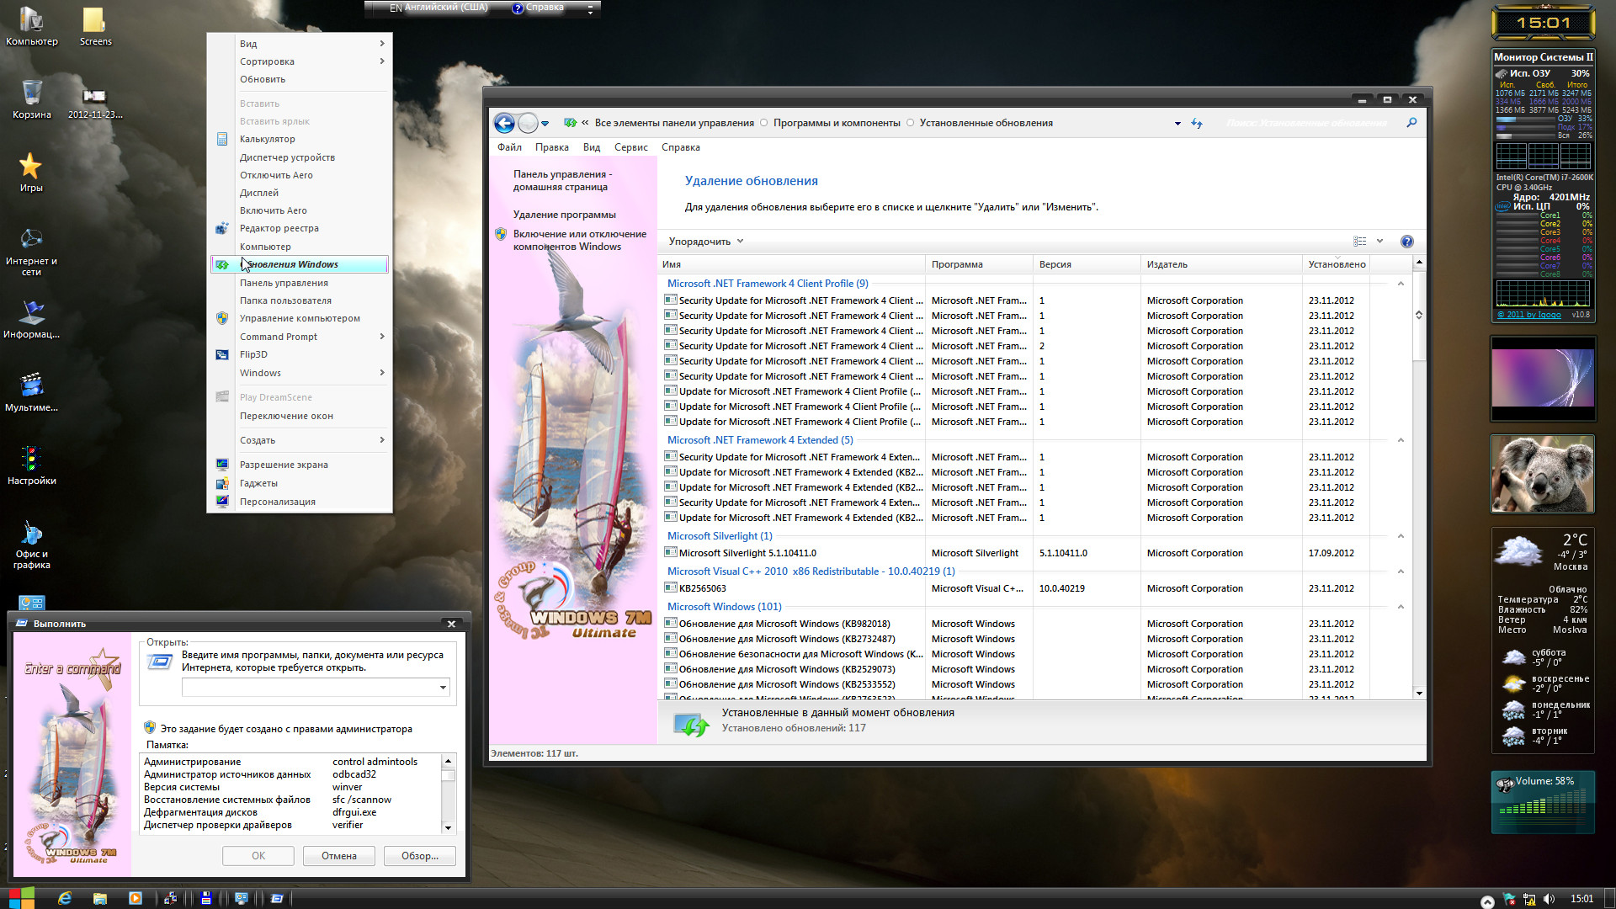Go back with the blue back arrow

pos(504,123)
